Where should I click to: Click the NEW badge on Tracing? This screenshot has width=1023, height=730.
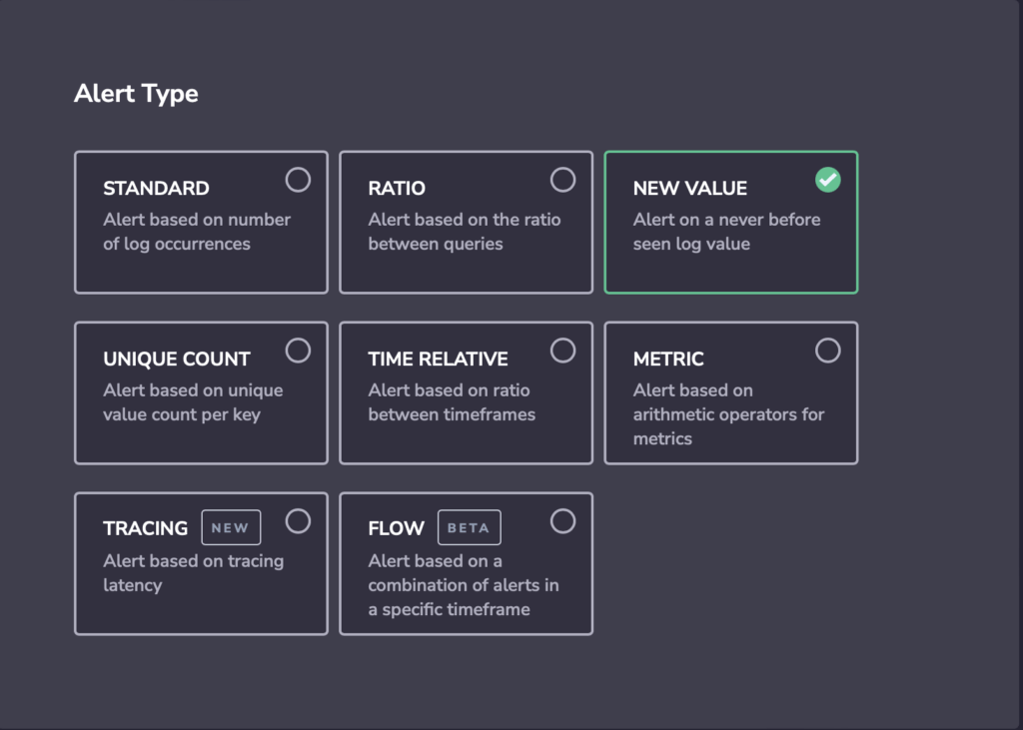231,527
